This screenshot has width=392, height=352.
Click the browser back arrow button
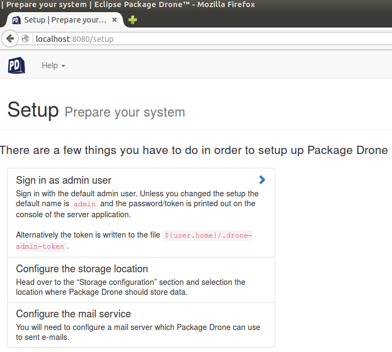(10, 38)
